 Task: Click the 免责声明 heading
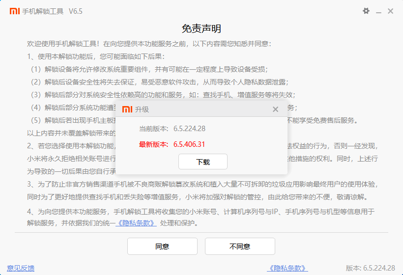tap(201, 28)
